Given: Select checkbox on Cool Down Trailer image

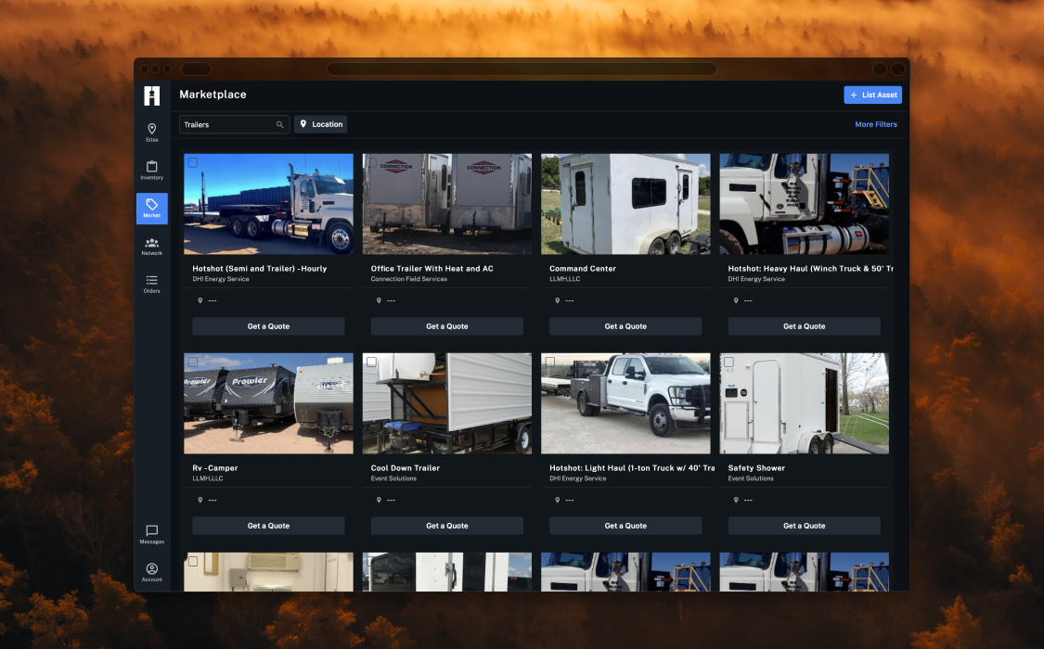Looking at the screenshot, I should click(x=371, y=362).
